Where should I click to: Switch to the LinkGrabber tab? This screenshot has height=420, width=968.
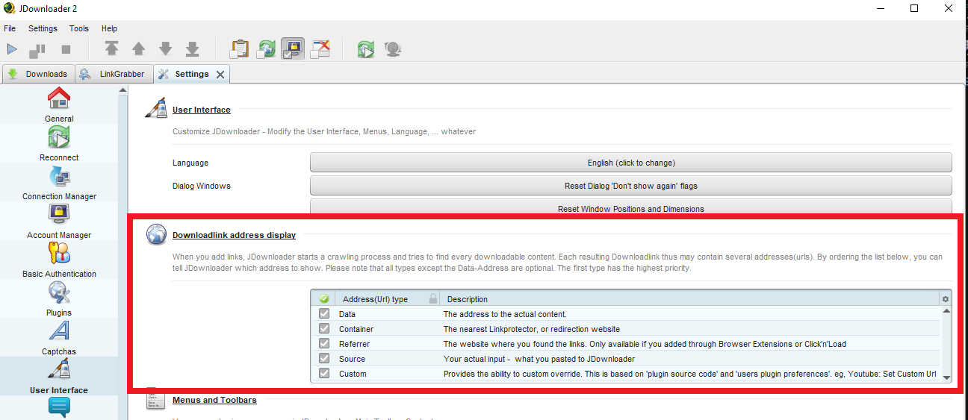click(x=114, y=74)
